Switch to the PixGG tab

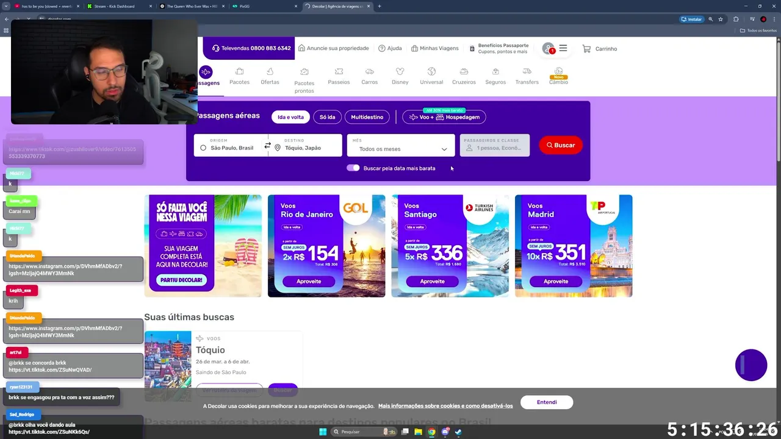pyautogui.click(x=265, y=6)
